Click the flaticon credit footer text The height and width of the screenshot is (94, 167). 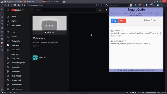click(136, 70)
